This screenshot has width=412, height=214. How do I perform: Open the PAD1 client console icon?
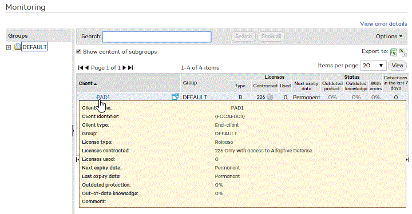point(175,97)
